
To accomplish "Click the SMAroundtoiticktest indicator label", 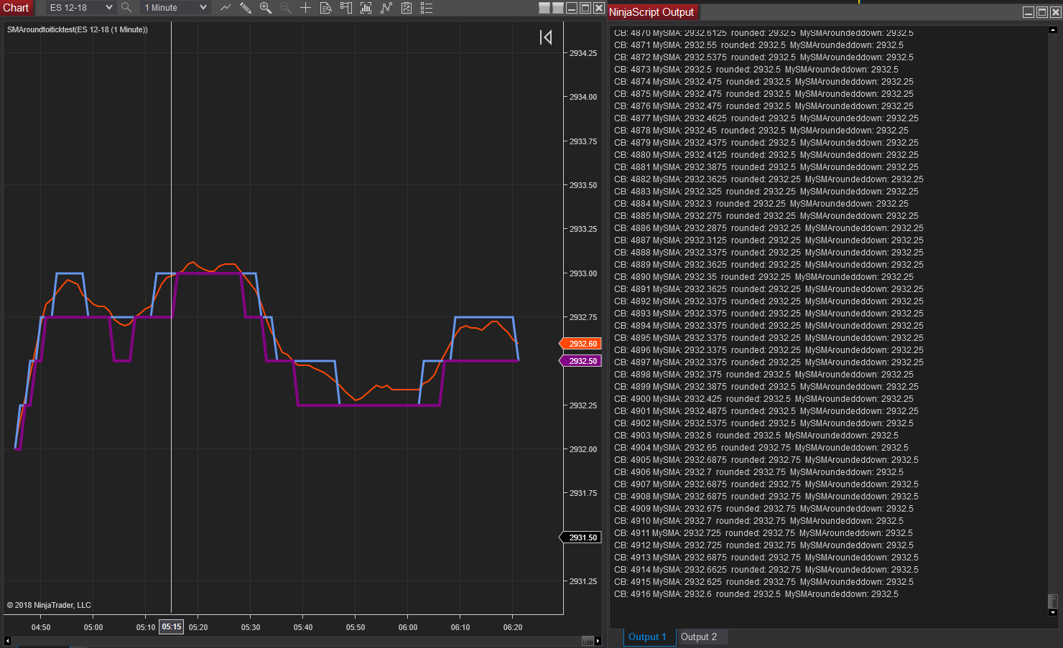I will click(78, 29).
